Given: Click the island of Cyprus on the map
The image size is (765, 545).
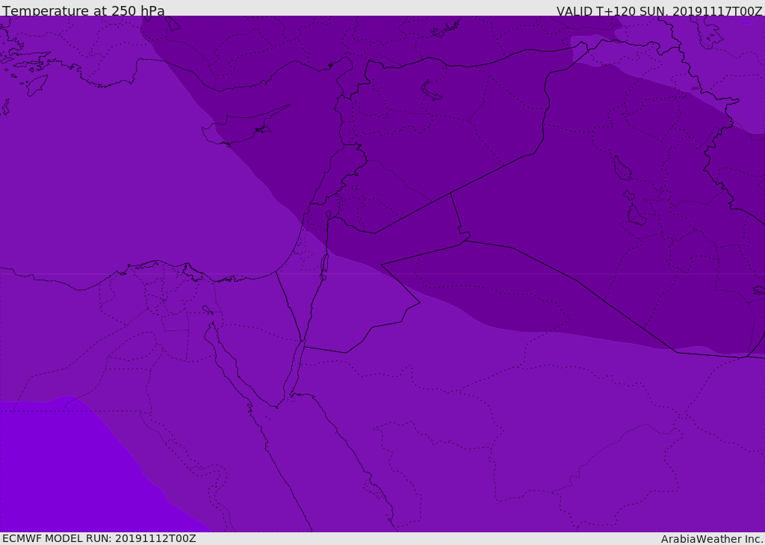Looking at the screenshot, I should pyautogui.click(x=243, y=127).
